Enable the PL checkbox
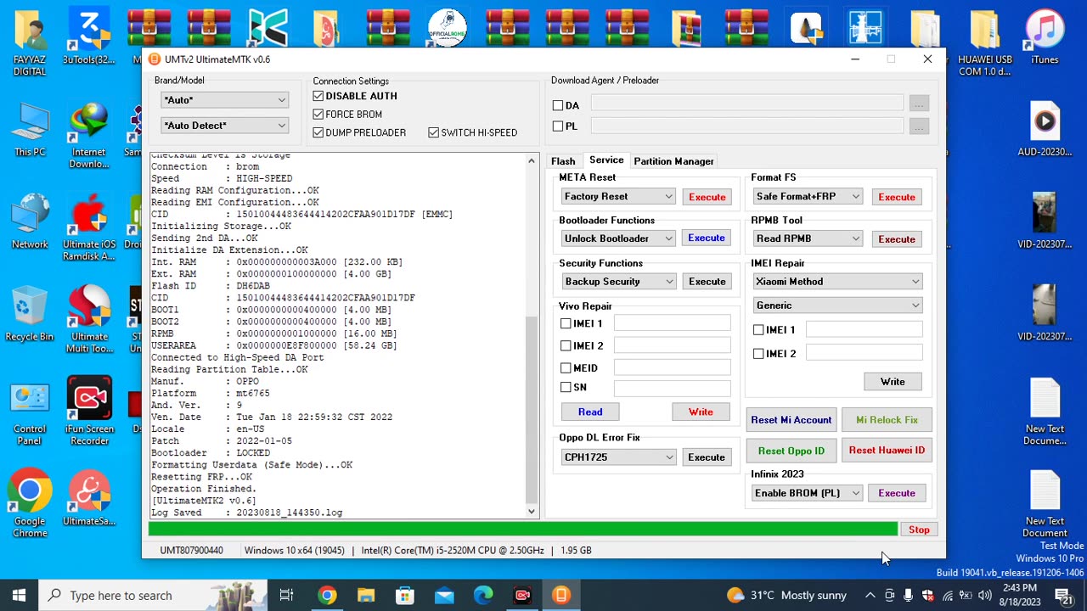Image resolution: width=1087 pixels, height=611 pixels. pos(558,126)
